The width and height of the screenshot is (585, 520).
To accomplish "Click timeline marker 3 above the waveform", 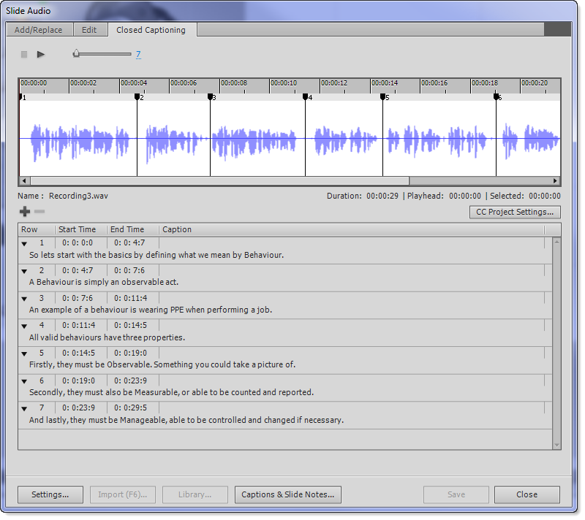I will pos(211,96).
